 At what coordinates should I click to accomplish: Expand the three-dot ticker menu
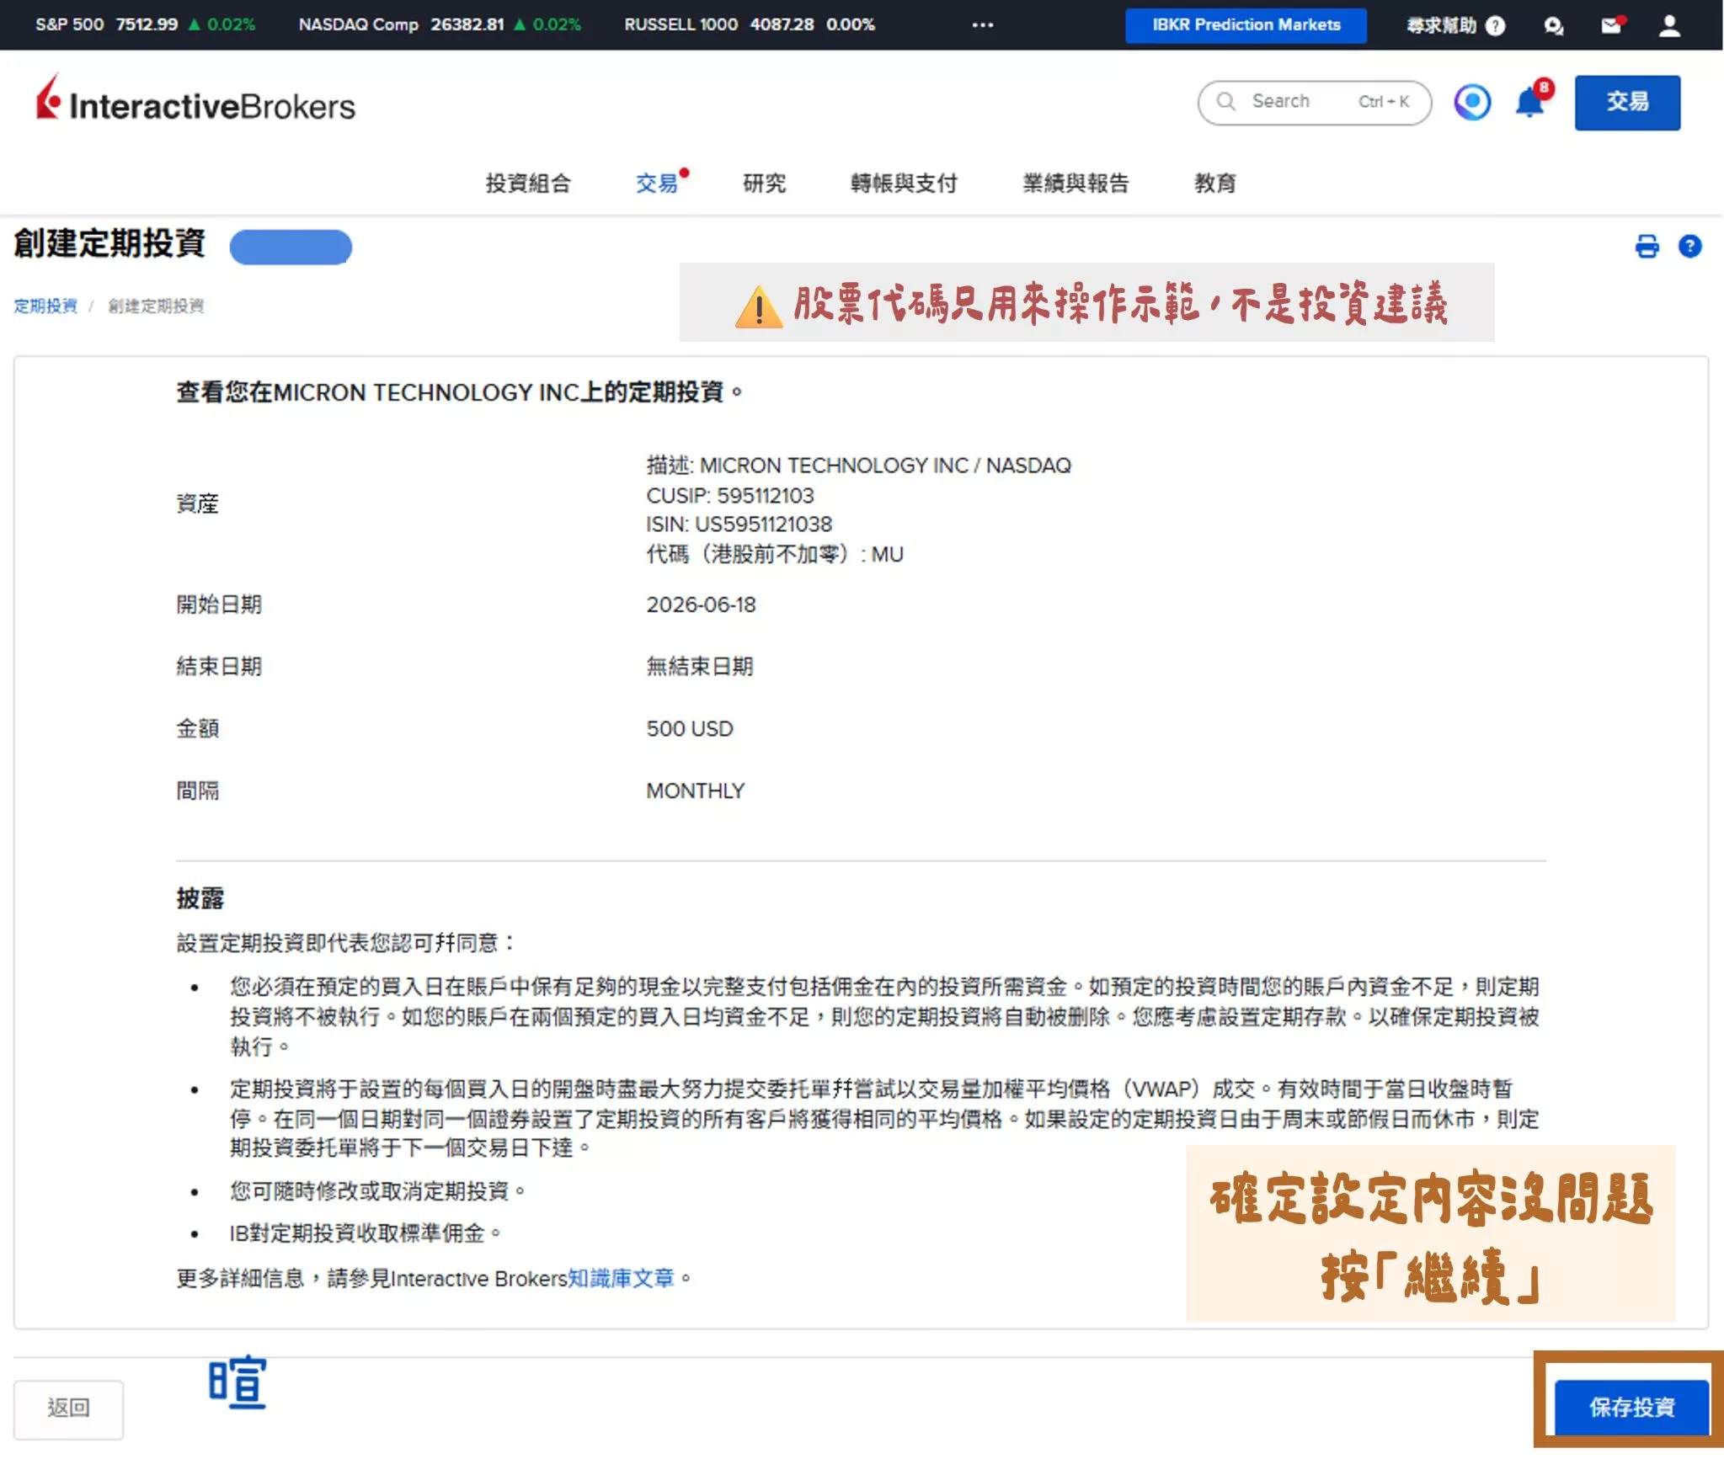tap(982, 25)
